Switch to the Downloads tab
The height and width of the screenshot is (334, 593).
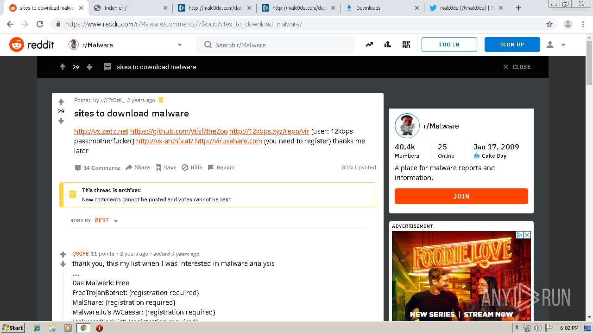(x=382, y=8)
